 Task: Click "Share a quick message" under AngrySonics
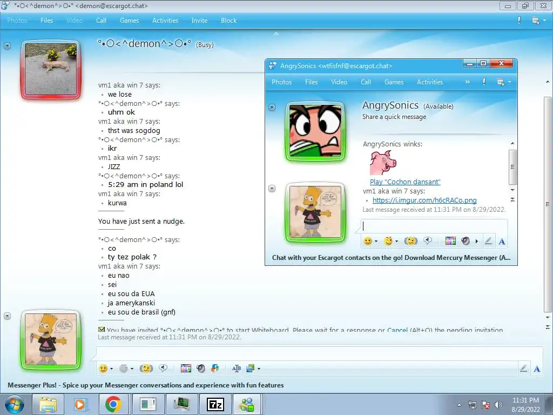click(x=394, y=117)
